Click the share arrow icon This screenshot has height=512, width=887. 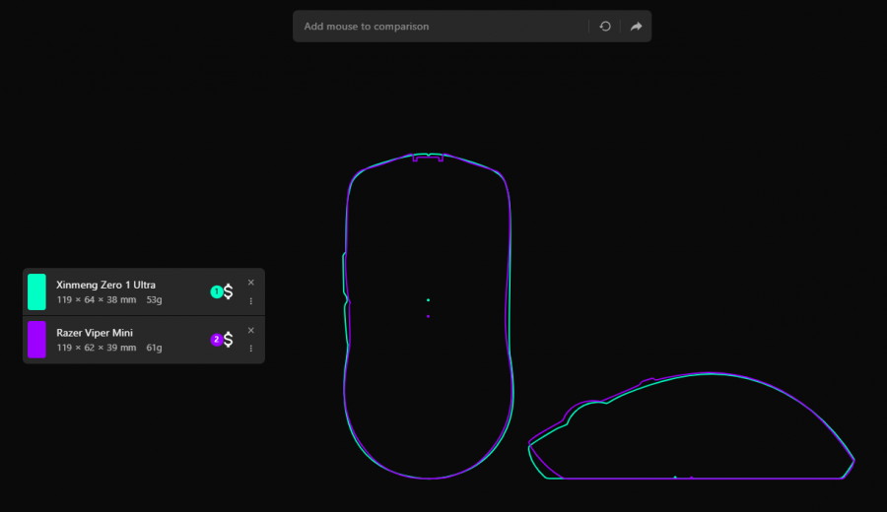pyautogui.click(x=636, y=26)
